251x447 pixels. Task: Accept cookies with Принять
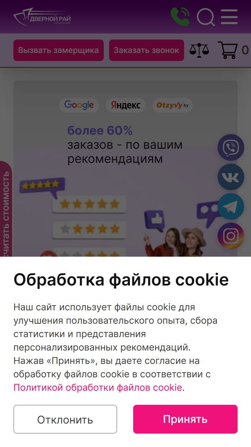(185, 419)
